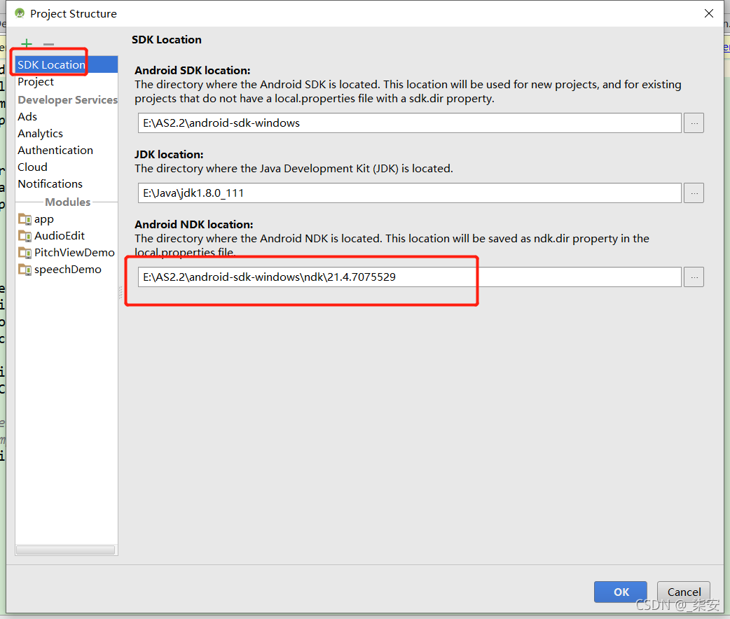The width and height of the screenshot is (730, 619).
Task: Click the green plus add module icon
Action: pyautogui.click(x=27, y=43)
